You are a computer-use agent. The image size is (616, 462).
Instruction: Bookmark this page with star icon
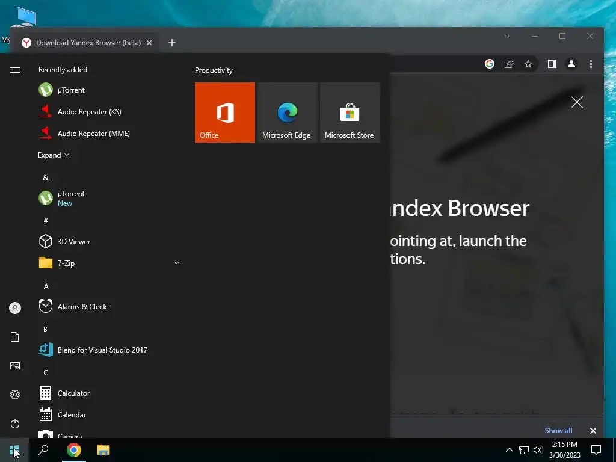click(x=528, y=64)
